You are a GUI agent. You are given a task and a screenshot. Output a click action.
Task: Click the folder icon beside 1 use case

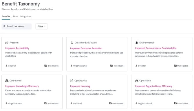coord(111,65)
